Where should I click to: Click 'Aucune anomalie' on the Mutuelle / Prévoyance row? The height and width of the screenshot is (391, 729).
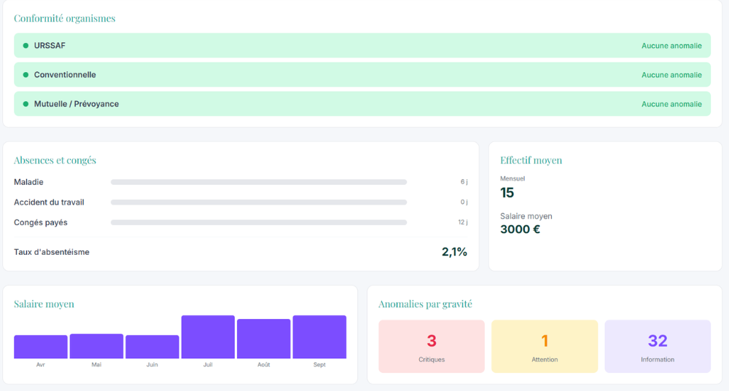pos(671,104)
